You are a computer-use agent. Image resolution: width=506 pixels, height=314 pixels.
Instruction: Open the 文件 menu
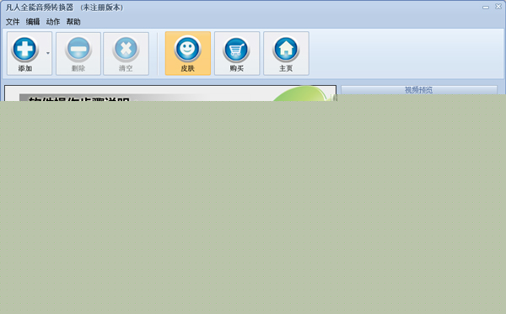(13, 22)
